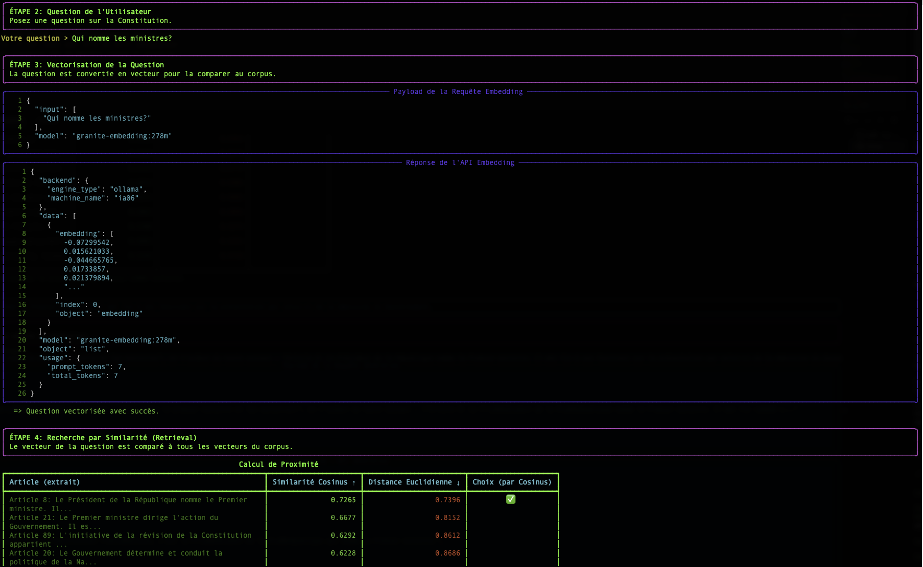Collapse the Réponse de l'API Embedding panel
The height and width of the screenshot is (567, 923).
[x=460, y=162]
